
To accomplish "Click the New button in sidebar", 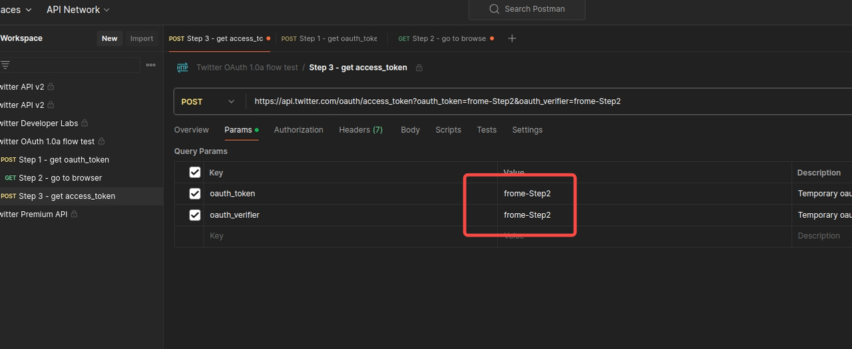I will point(109,39).
